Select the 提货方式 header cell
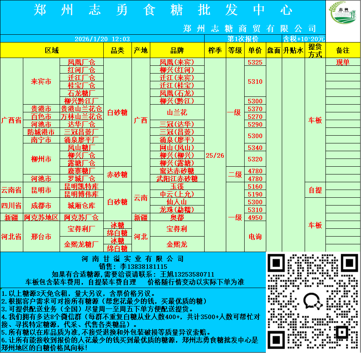 pos(315,50)
